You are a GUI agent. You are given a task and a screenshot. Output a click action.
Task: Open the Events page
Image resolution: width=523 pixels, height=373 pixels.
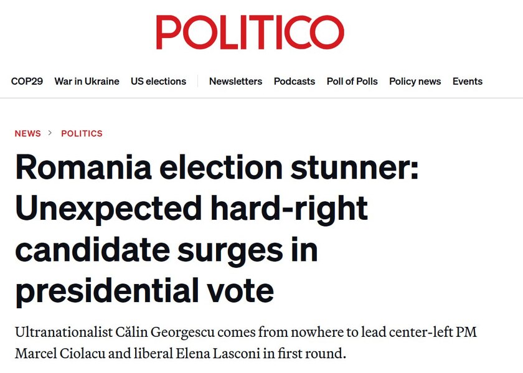click(x=468, y=82)
